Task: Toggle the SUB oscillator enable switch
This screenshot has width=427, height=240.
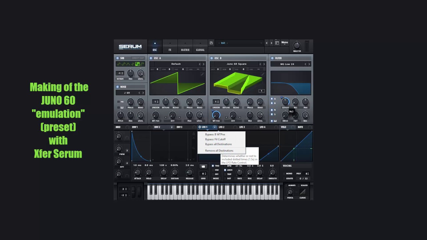Action: (117, 58)
